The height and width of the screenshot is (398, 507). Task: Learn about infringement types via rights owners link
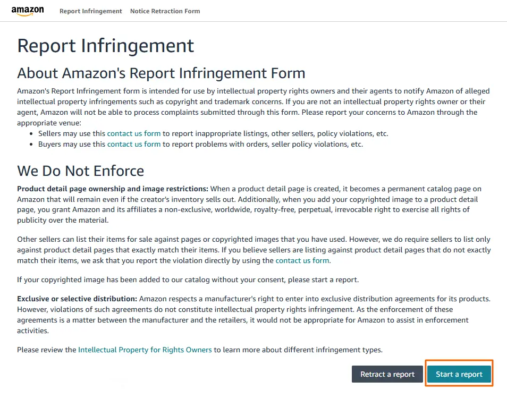point(143,350)
